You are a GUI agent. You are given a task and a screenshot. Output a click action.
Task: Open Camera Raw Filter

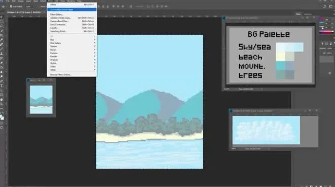click(72, 21)
